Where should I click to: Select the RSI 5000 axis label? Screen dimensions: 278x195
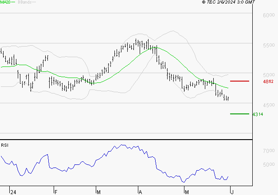pos(269,164)
